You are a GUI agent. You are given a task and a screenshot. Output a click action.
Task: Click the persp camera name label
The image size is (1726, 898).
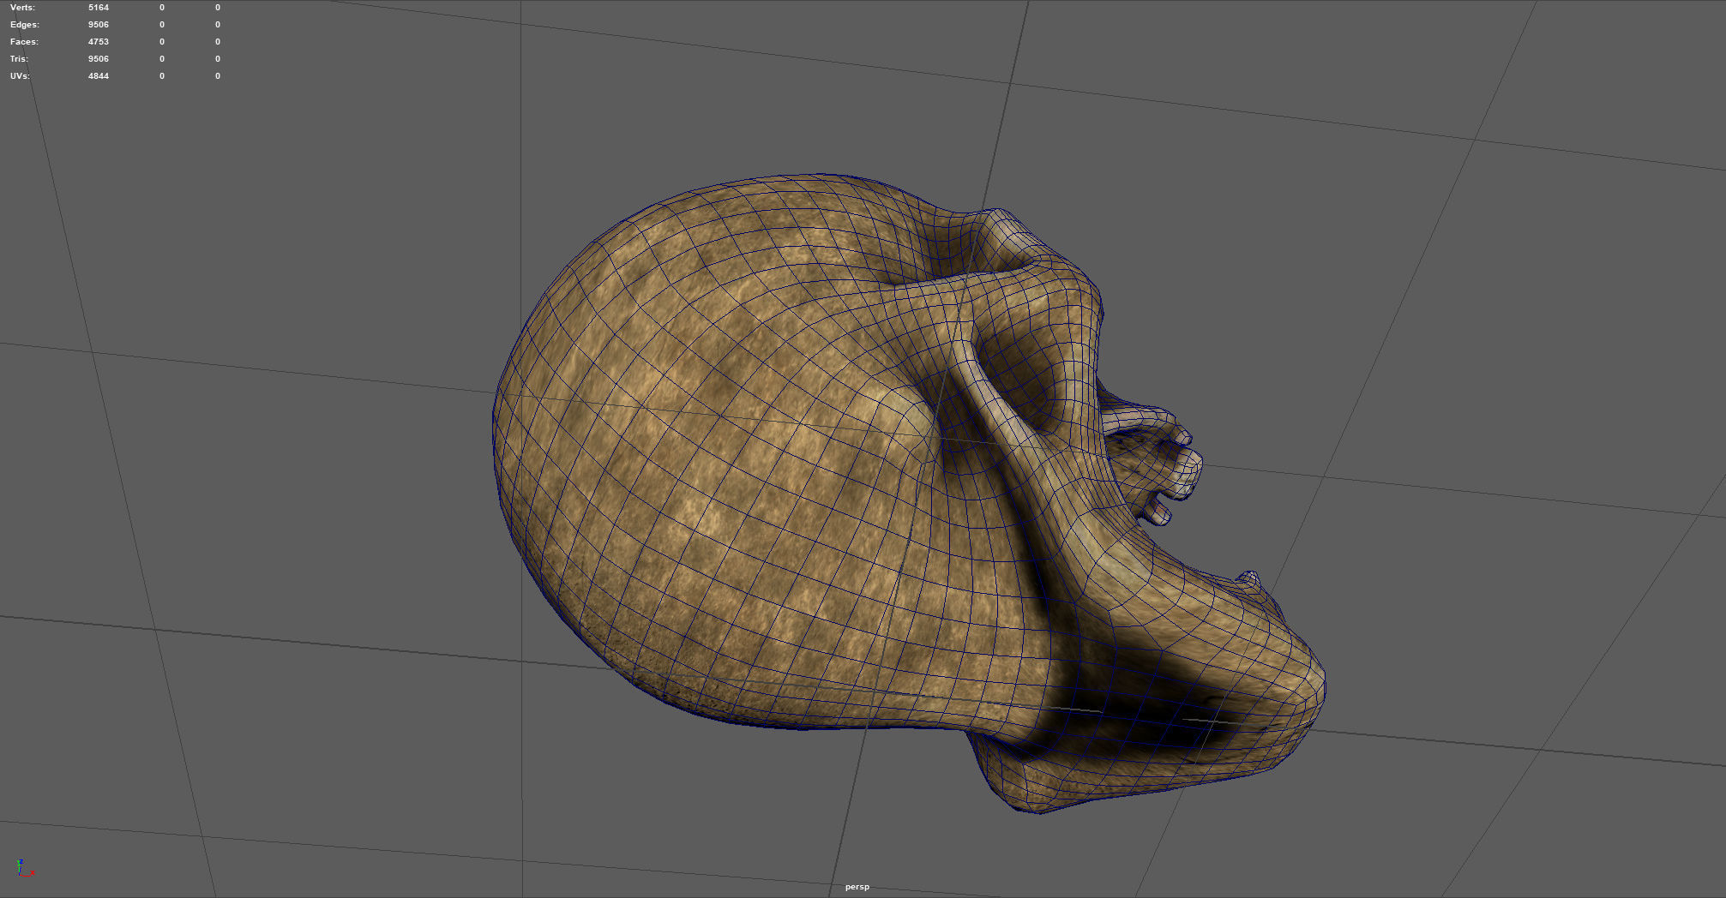857,887
